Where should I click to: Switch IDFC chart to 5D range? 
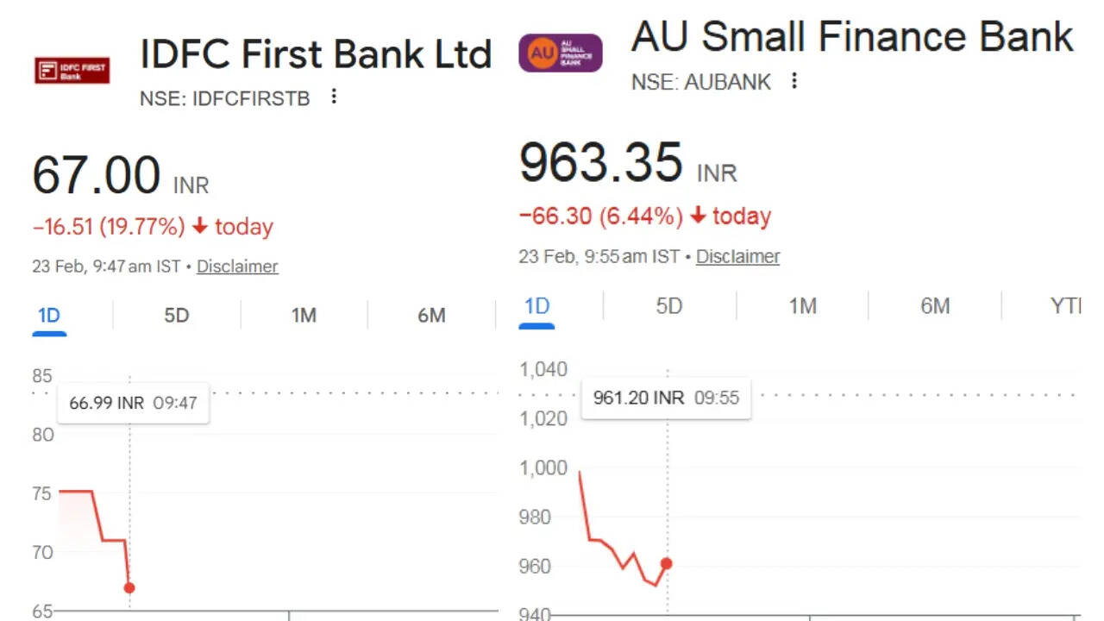point(176,316)
